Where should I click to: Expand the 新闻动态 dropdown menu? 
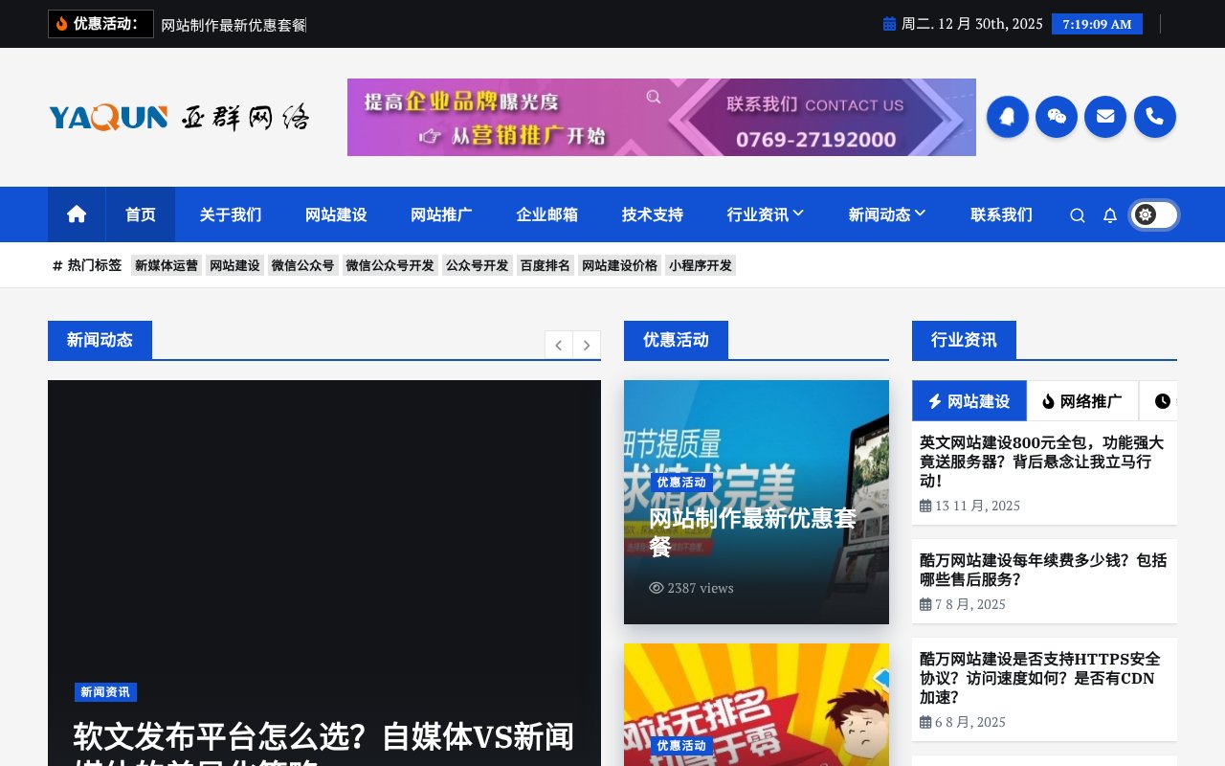(x=886, y=214)
